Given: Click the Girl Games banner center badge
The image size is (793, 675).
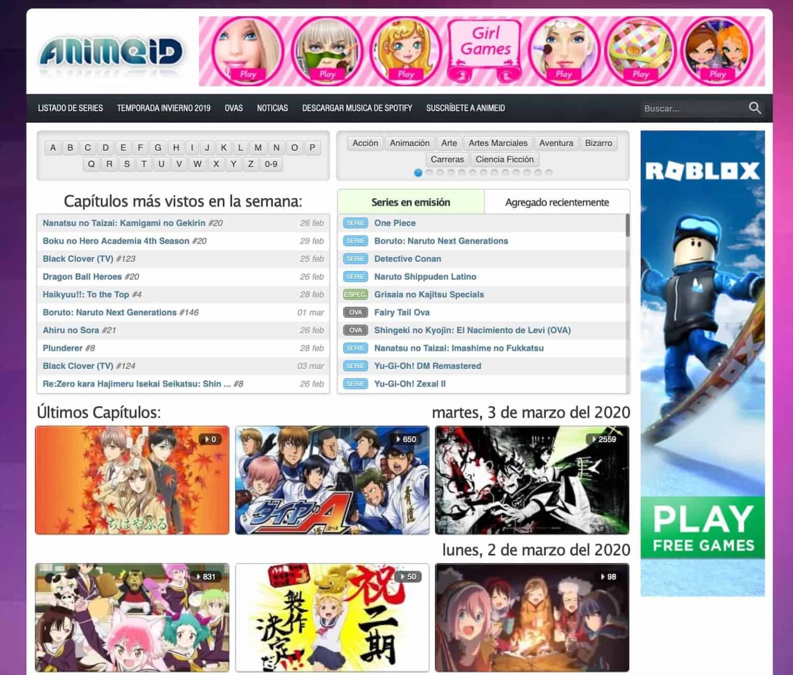Looking at the screenshot, I should point(485,51).
